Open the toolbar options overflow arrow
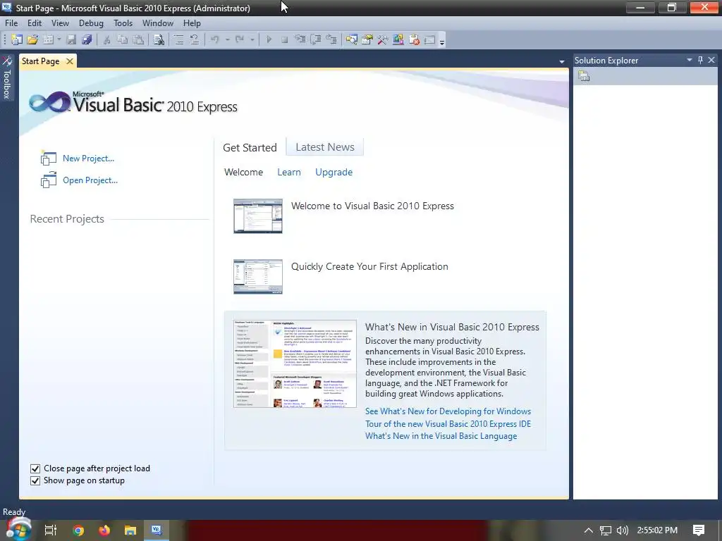This screenshot has width=722, height=541. (442, 42)
